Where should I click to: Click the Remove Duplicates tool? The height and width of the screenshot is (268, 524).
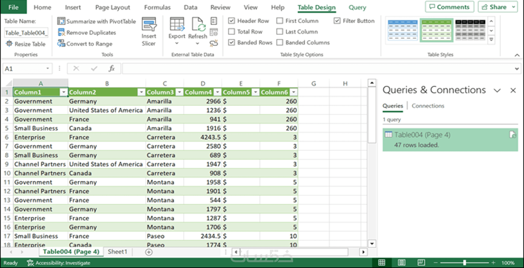click(x=87, y=33)
